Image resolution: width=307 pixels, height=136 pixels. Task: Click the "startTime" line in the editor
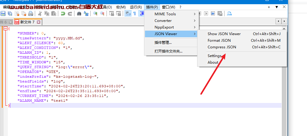coord(71,86)
